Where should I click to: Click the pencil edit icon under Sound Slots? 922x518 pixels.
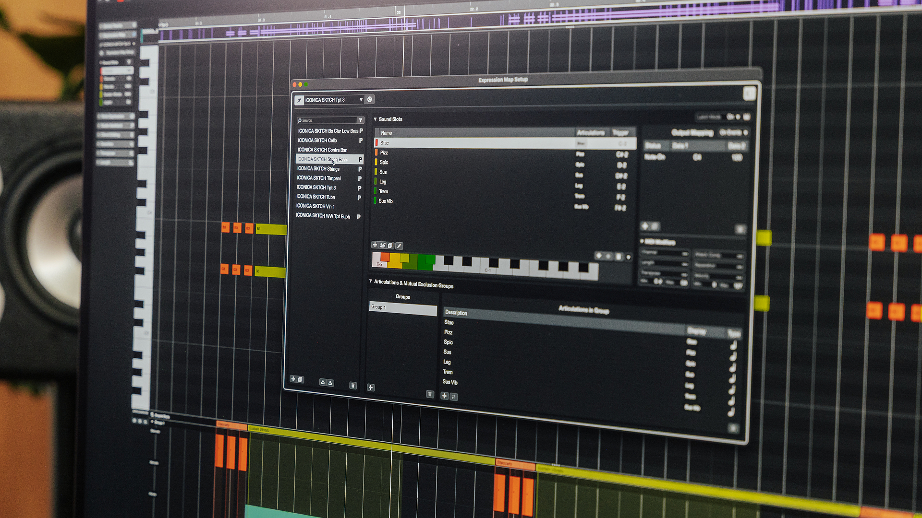(399, 246)
